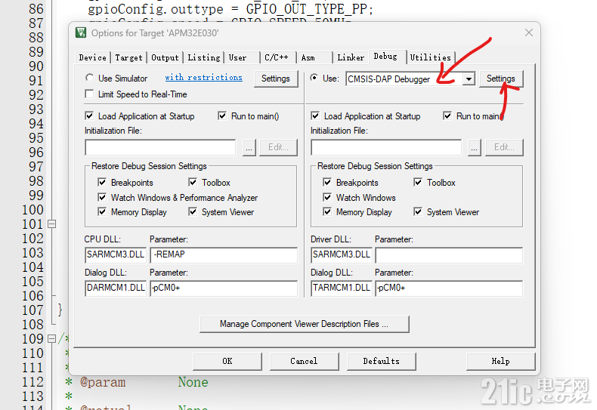
Task: Toggle Watch Windows & Performance Analyzer checkbox
Action: click(x=102, y=197)
